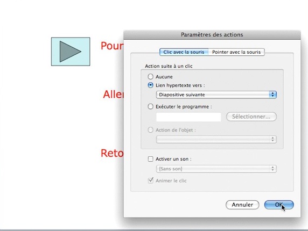The width and height of the screenshot is (308, 231).
Task: Select the red Aller text line
Action: pyautogui.click(x=113, y=95)
